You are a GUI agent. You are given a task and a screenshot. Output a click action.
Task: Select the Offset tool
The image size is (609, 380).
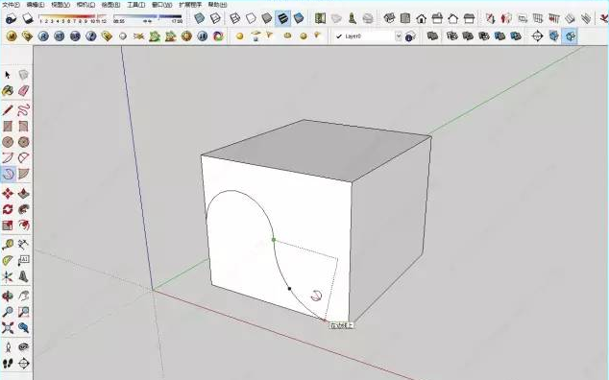(x=23, y=226)
